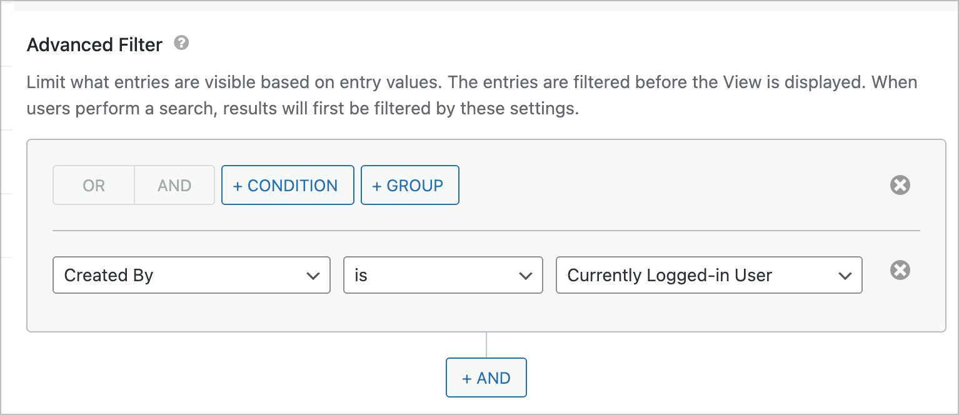Image resolution: width=959 pixels, height=415 pixels.
Task: Click the delete icon beside the condition dropdowns
Action: (900, 270)
